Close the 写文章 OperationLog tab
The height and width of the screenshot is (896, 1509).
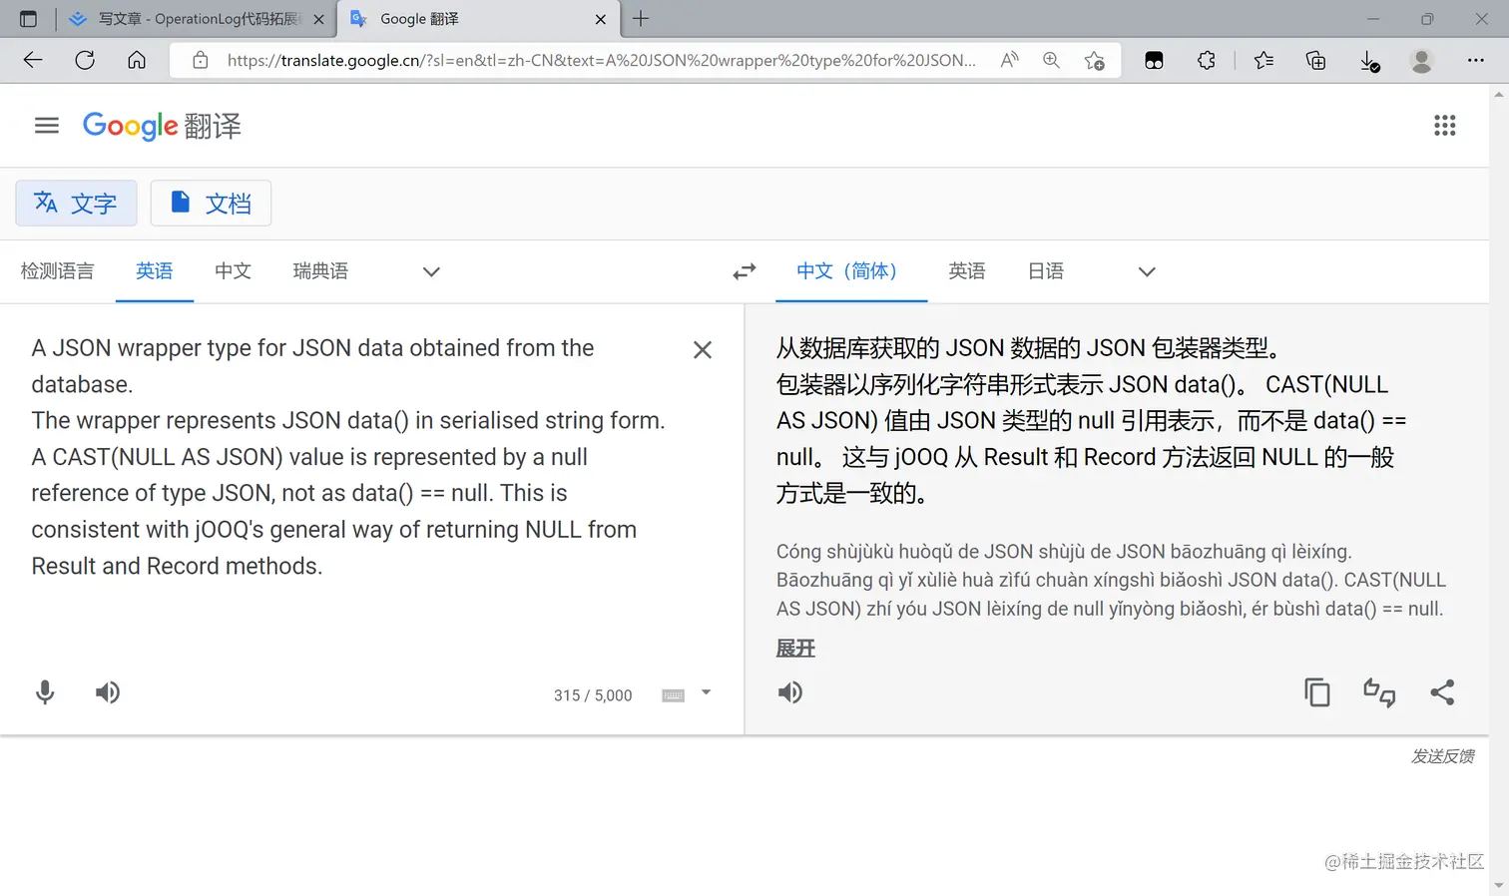pos(318,19)
